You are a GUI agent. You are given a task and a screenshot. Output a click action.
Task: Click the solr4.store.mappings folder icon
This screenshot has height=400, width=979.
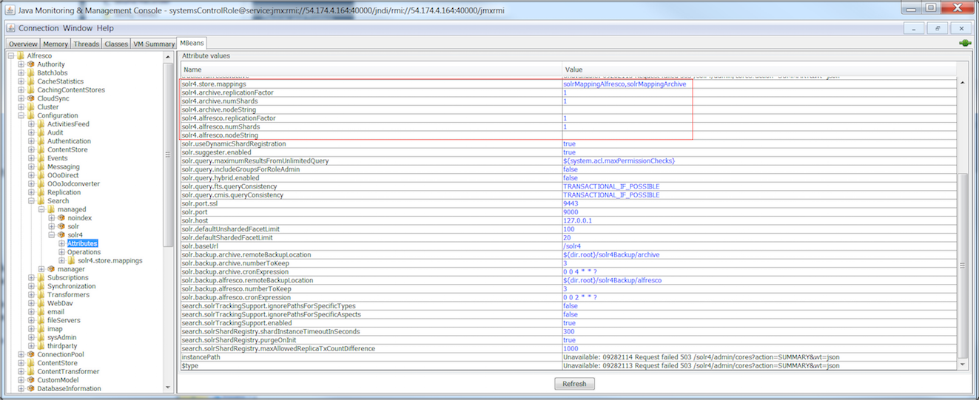pos(72,260)
